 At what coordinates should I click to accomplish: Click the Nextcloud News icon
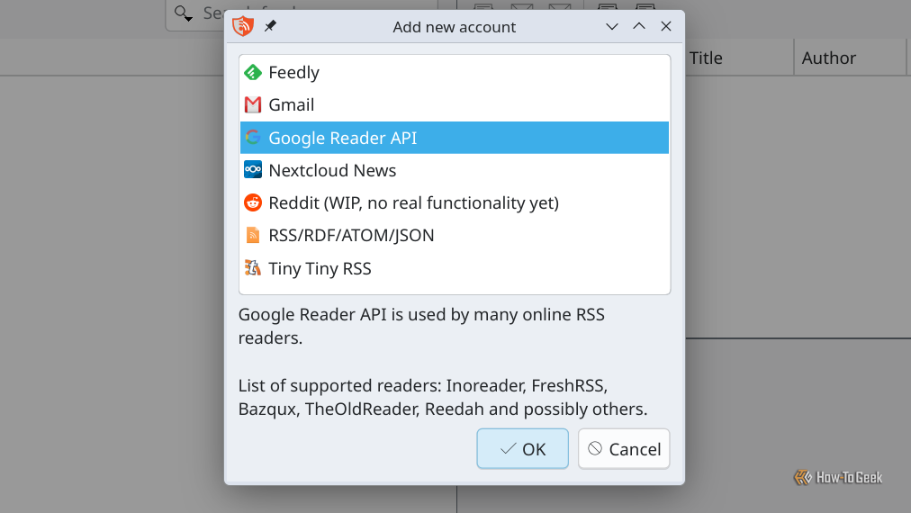coord(253,170)
